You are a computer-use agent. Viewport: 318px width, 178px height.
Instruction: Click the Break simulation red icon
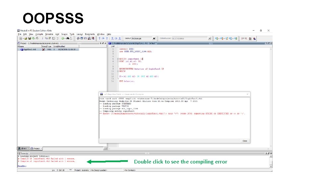pos(93,38)
